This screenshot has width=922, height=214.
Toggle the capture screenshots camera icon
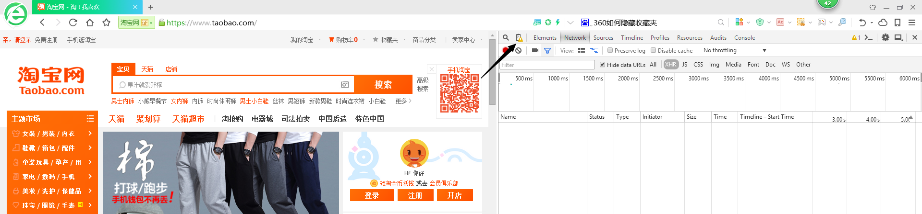click(535, 50)
